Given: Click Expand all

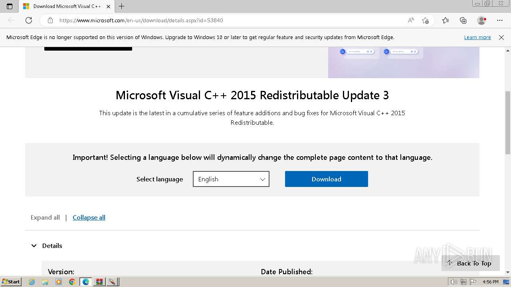Looking at the screenshot, I should point(45,217).
